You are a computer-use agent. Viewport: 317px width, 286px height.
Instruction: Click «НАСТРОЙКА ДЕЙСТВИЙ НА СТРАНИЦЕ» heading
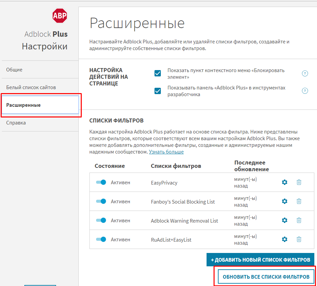(x=108, y=77)
